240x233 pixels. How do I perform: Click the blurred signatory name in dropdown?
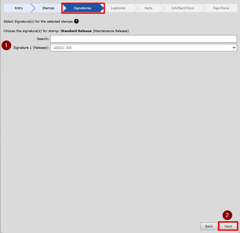[63, 48]
